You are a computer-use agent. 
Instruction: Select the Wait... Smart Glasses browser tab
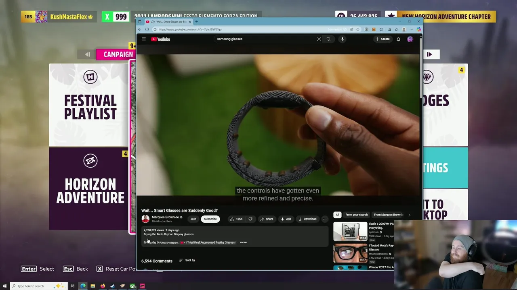[168, 22]
